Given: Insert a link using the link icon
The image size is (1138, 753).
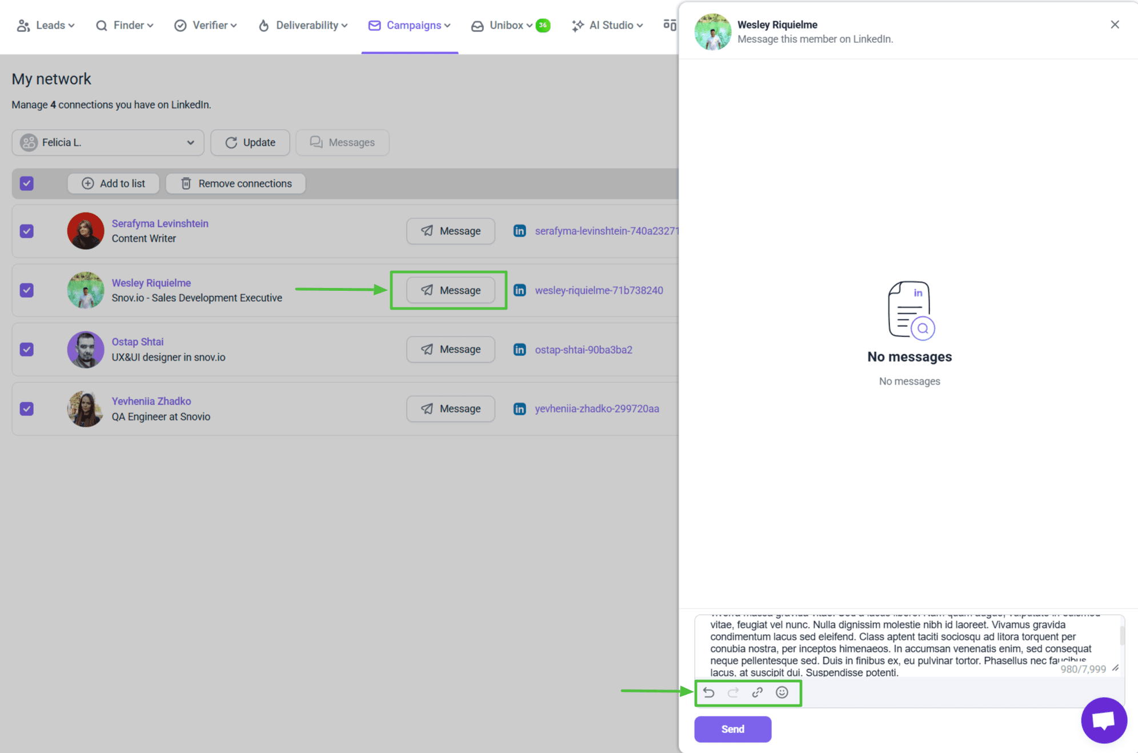Looking at the screenshot, I should (758, 692).
